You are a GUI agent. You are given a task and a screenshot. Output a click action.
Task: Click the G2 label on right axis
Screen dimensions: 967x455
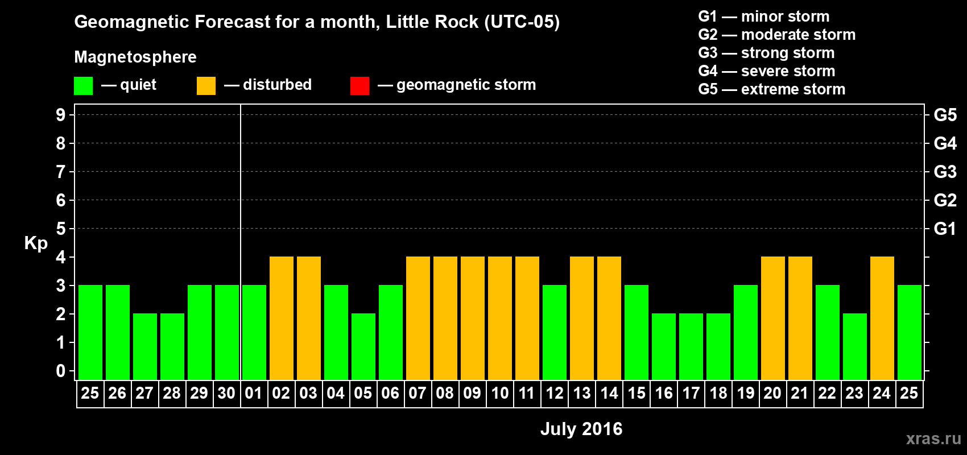coord(945,200)
